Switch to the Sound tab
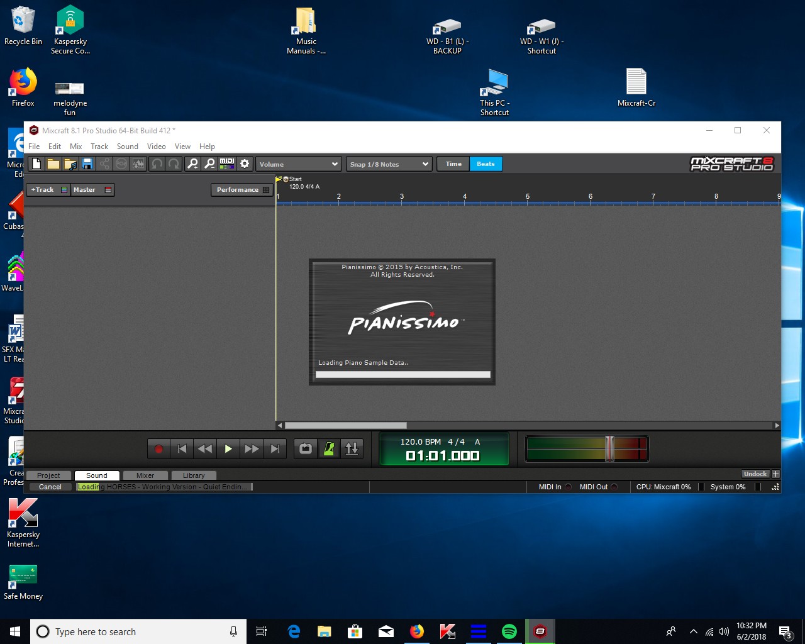The width and height of the screenshot is (805, 644). click(97, 475)
